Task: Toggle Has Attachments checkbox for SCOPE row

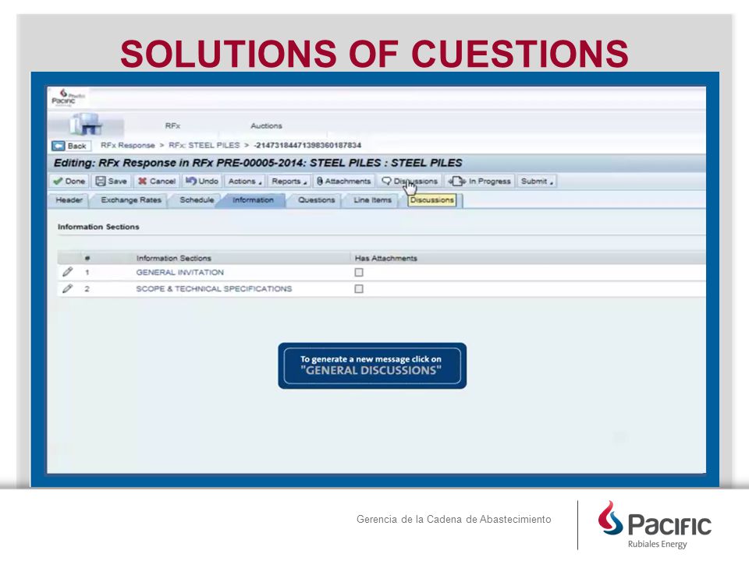Action: pyautogui.click(x=359, y=288)
